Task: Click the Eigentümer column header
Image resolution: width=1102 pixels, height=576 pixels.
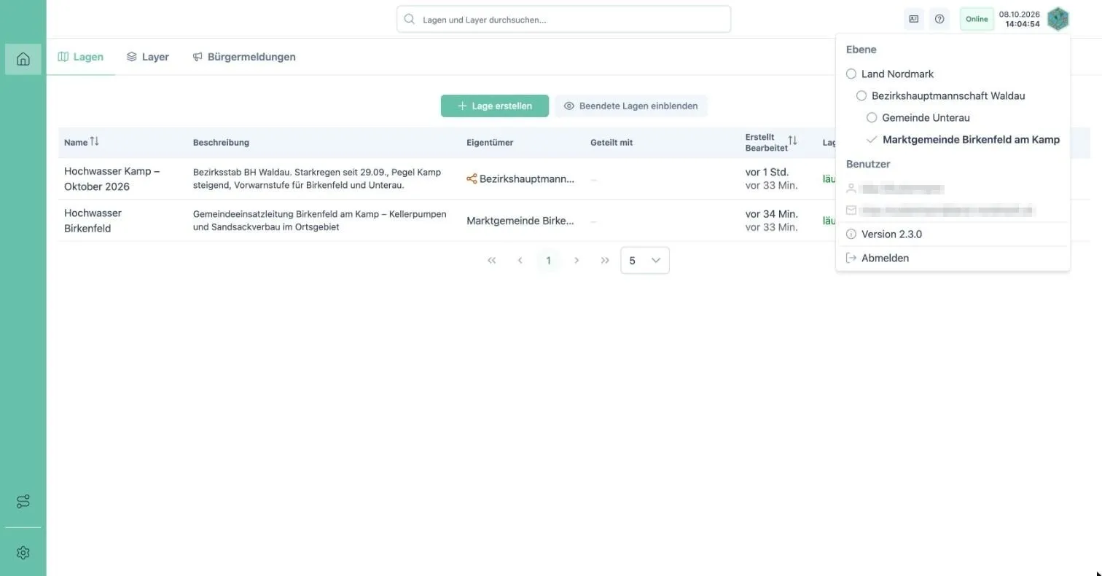Action: 490,143
